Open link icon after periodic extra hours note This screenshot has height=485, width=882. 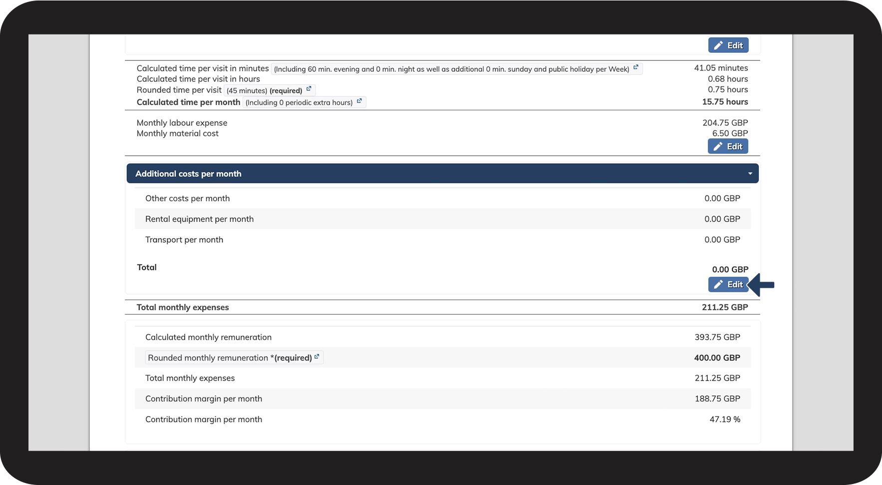359,101
